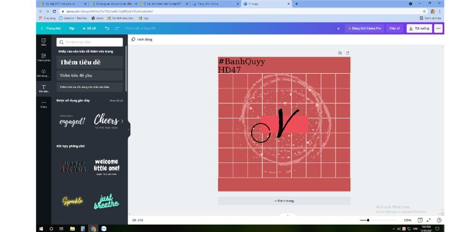Open the Ứng dụng apps bookmark

47,18
